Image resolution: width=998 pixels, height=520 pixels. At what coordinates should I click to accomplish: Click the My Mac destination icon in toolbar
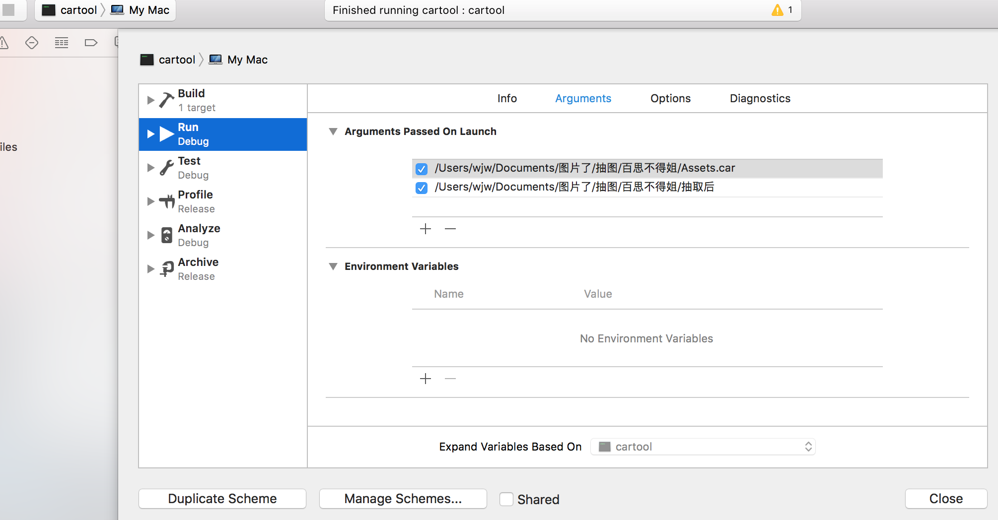pyautogui.click(x=117, y=10)
